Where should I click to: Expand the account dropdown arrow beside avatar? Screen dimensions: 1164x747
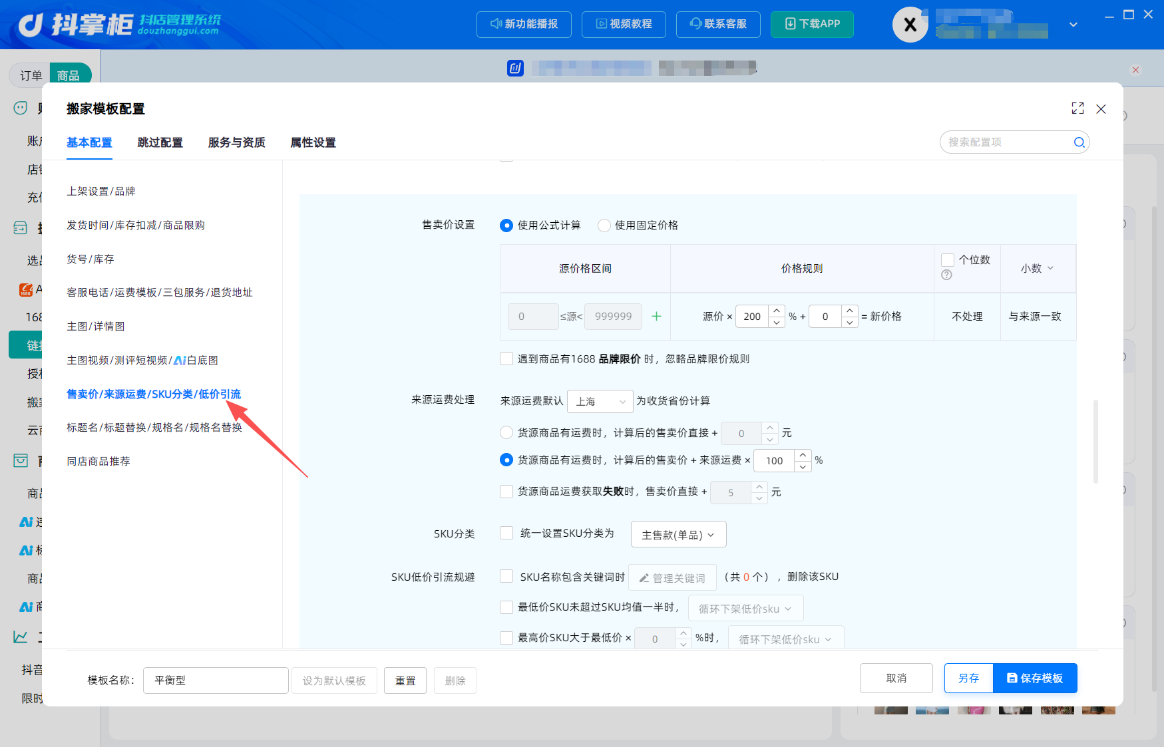[1073, 25]
